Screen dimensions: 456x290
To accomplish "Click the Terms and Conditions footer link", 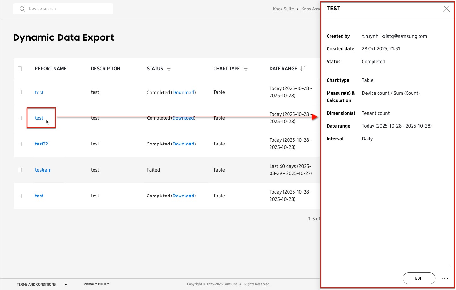I will point(36,284).
